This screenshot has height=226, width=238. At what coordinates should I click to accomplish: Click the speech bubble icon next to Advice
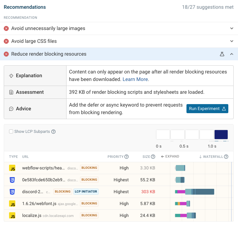point(11,109)
